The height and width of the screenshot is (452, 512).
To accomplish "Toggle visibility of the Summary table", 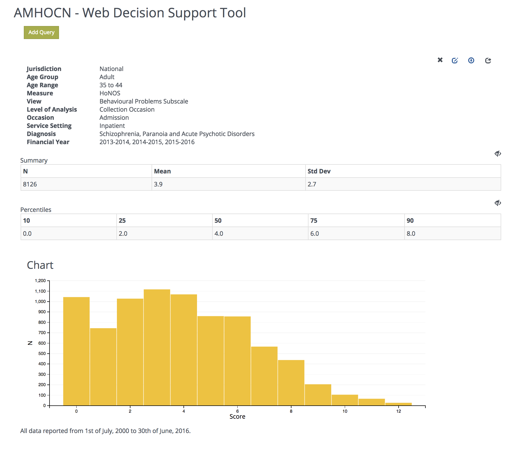I will (498, 154).
